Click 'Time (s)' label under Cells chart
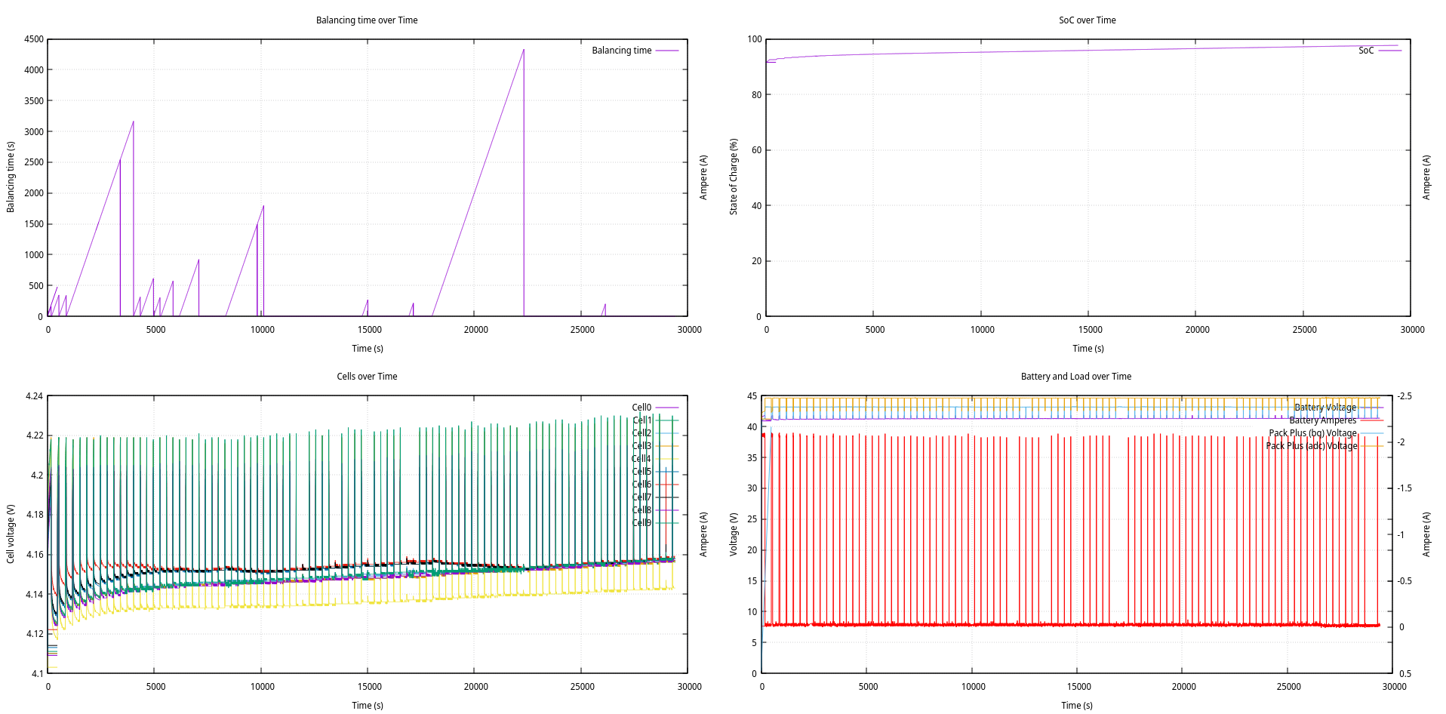This screenshot has width=1446, height=714. coord(368,706)
